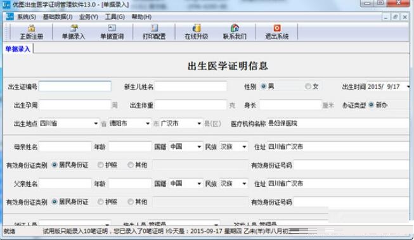Open the 系统(S) menu

click(27, 17)
